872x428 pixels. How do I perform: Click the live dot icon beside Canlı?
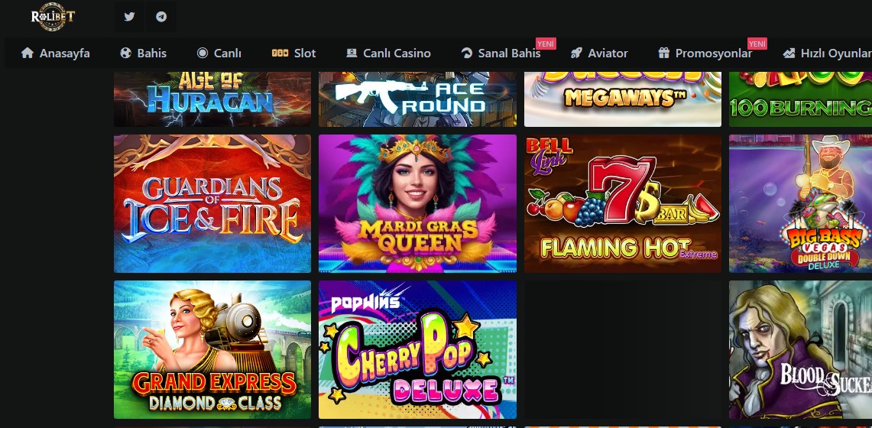tap(203, 53)
